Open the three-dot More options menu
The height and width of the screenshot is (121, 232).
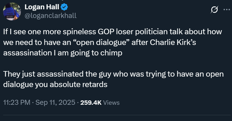pos(226,10)
